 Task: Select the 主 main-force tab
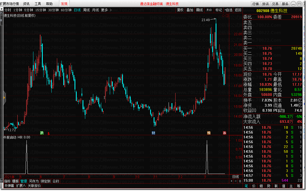291,186
